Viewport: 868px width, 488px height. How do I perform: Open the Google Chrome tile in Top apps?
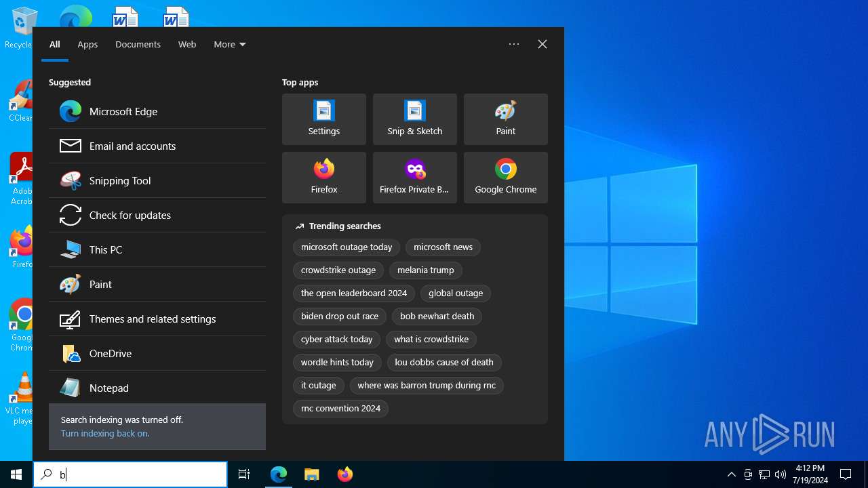[505, 178]
